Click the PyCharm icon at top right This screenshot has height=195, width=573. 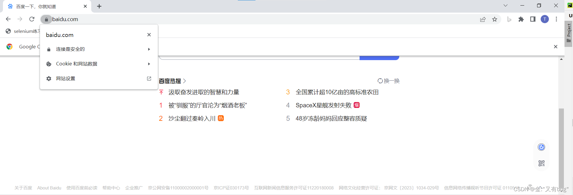click(x=570, y=5)
